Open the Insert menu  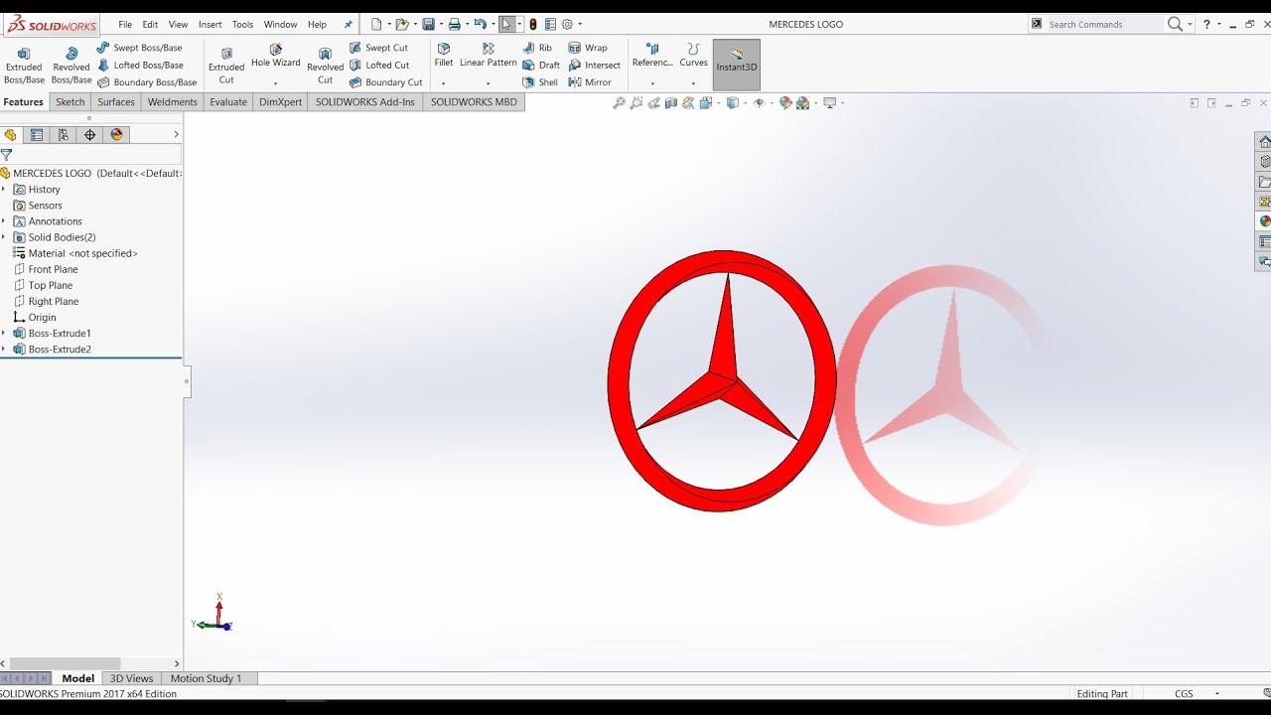(x=210, y=24)
